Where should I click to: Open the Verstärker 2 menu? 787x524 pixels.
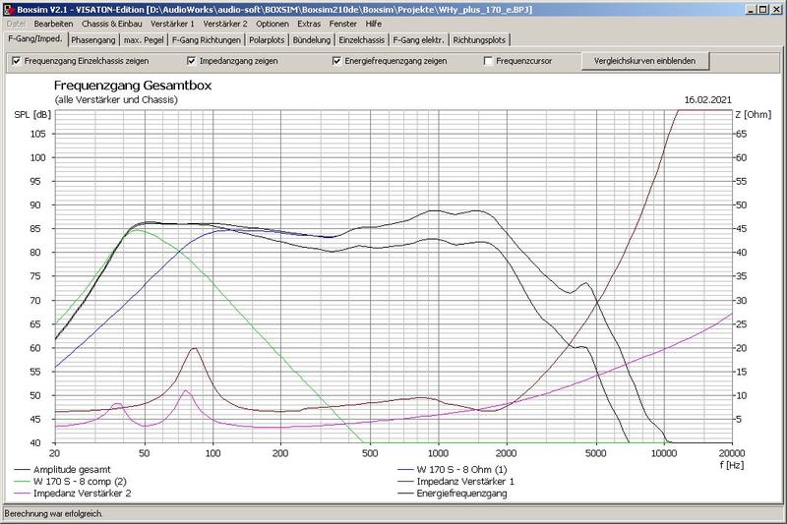click(225, 23)
